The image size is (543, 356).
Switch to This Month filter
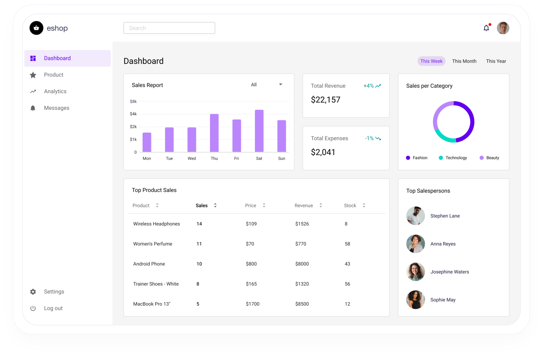(x=464, y=61)
